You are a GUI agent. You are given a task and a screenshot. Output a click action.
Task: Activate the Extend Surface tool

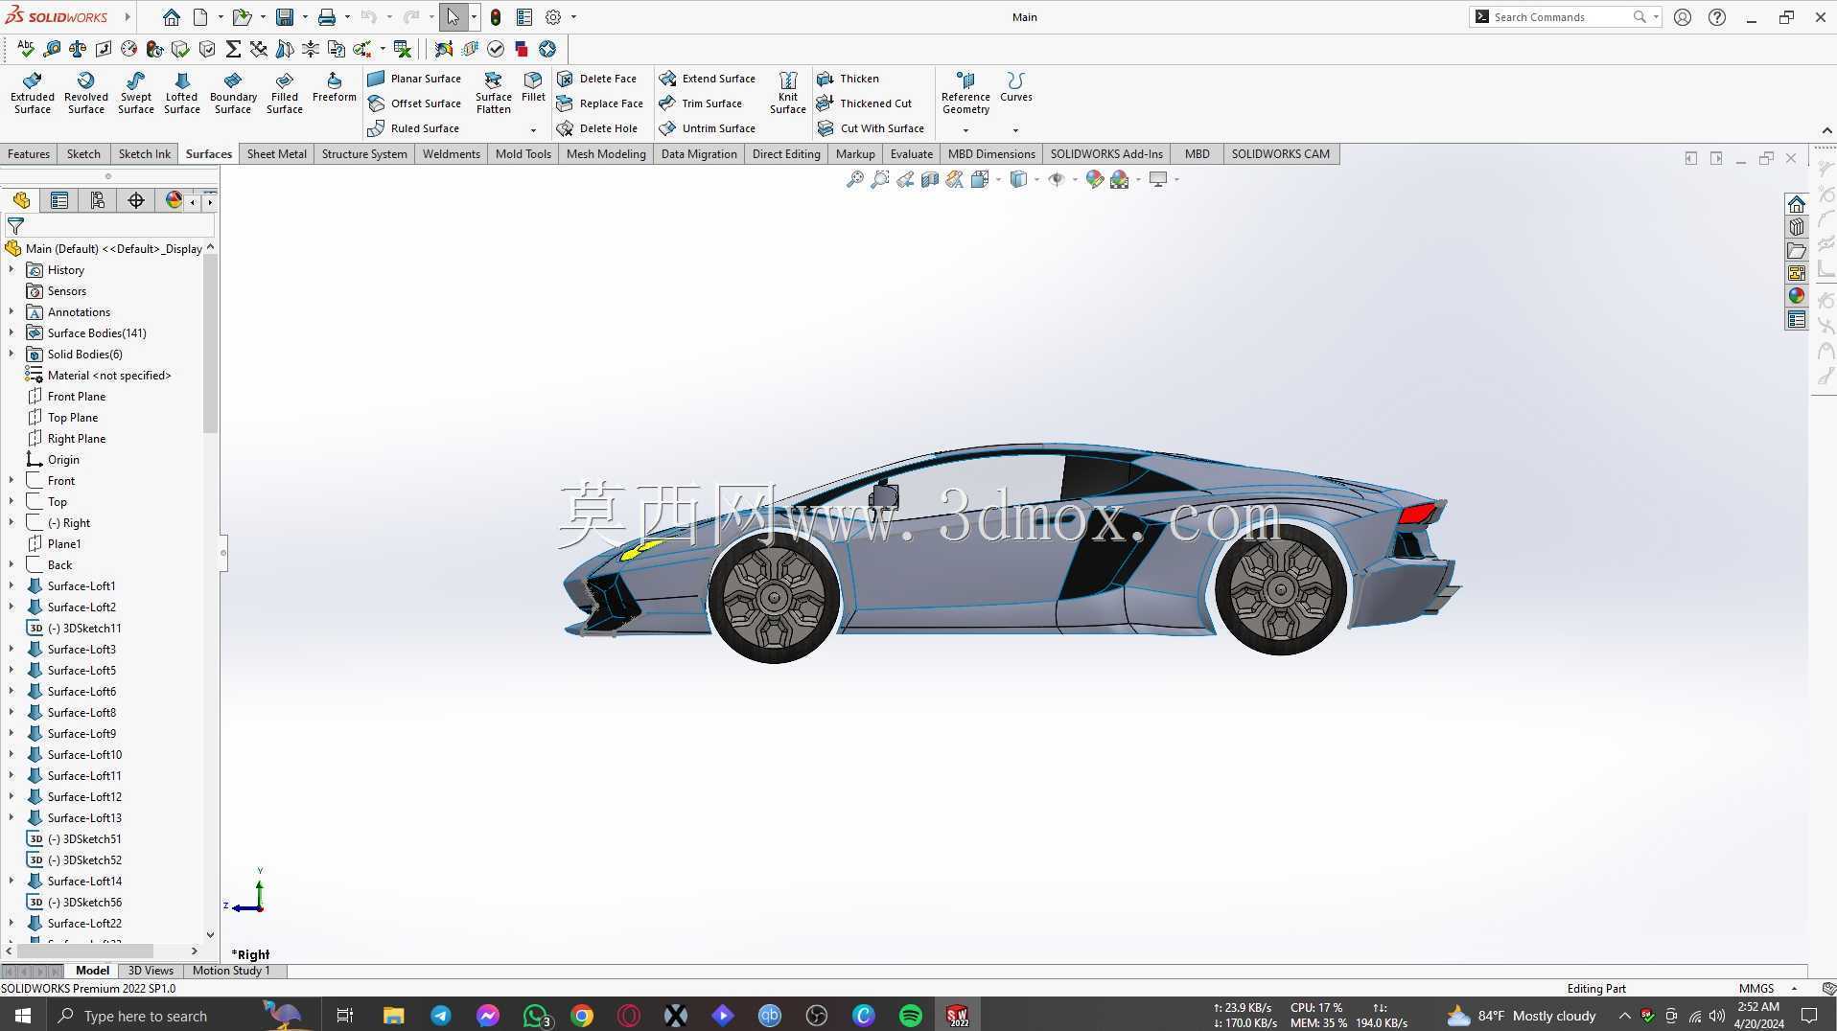(x=708, y=79)
